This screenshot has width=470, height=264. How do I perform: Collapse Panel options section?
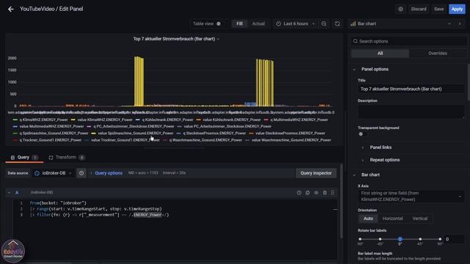point(354,70)
